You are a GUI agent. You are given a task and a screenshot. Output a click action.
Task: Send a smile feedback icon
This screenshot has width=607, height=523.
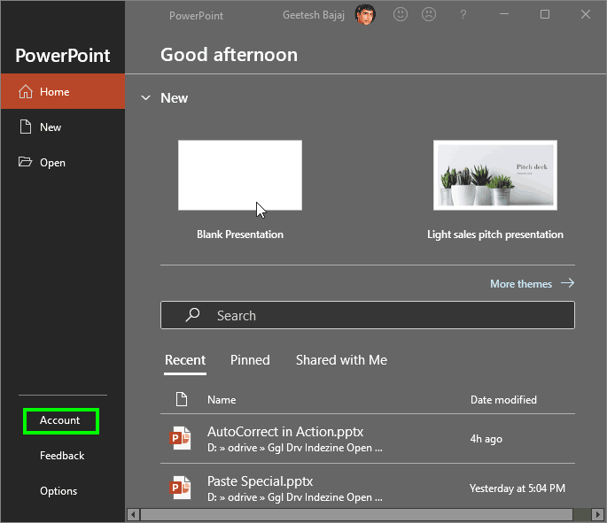click(401, 15)
